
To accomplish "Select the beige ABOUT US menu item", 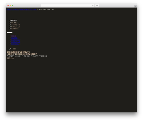I will [16, 26].
